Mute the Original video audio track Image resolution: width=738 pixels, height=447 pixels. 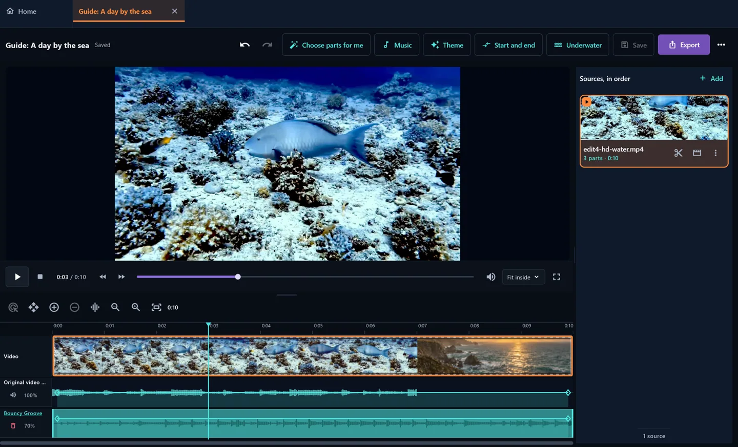(x=13, y=395)
